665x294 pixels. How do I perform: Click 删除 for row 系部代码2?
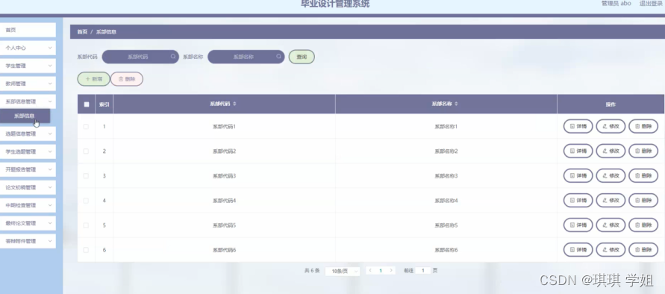point(643,151)
